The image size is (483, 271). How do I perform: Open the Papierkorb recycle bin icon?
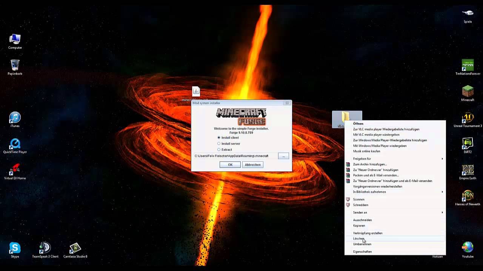(x=15, y=67)
